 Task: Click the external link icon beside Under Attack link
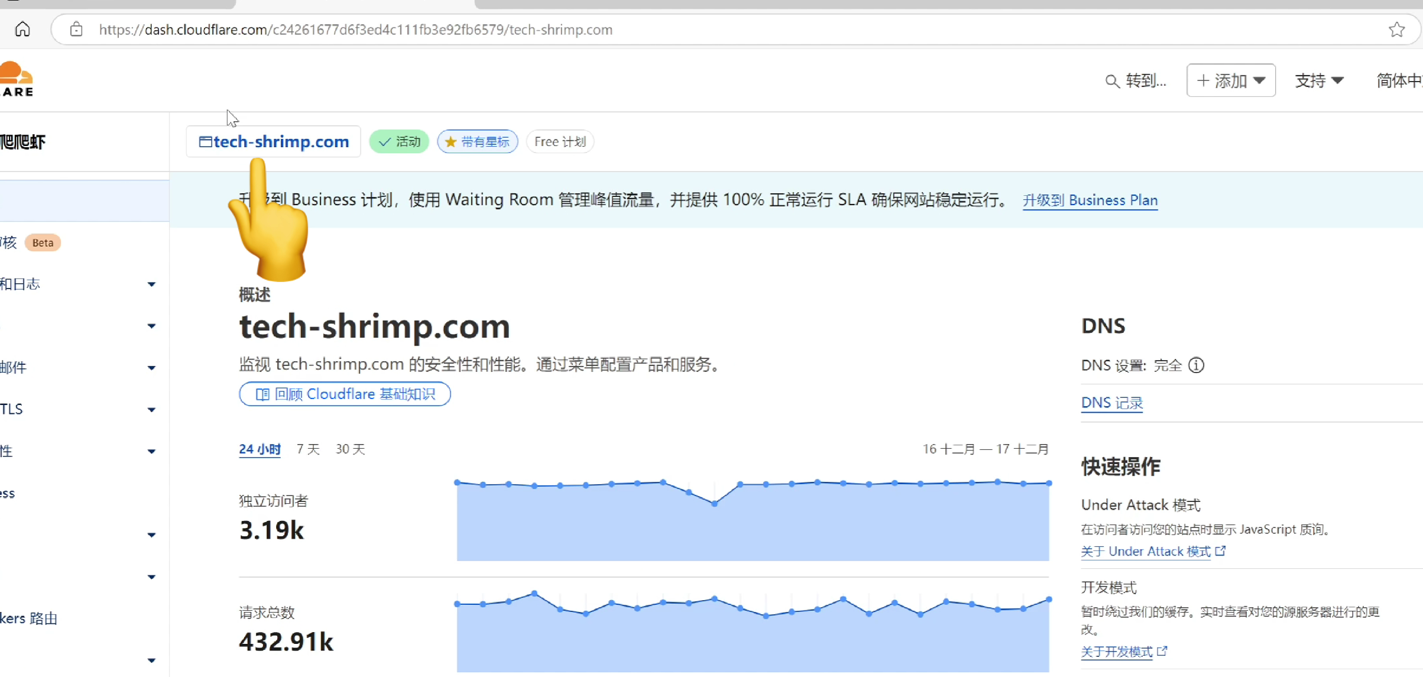[1221, 551]
